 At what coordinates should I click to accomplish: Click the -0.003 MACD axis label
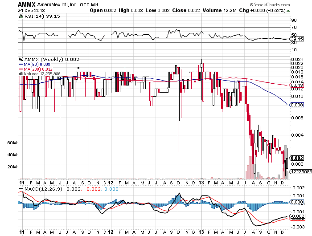(298, 227)
